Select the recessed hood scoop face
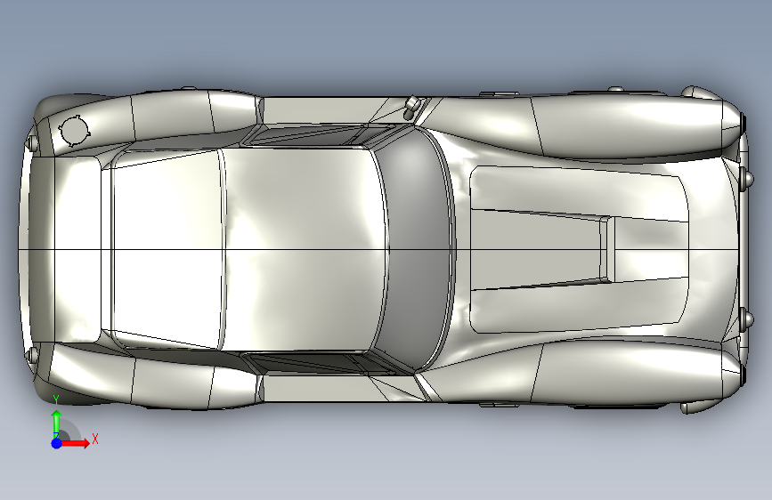The height and width of the screenshot is (500, 772). pos(536,250)
